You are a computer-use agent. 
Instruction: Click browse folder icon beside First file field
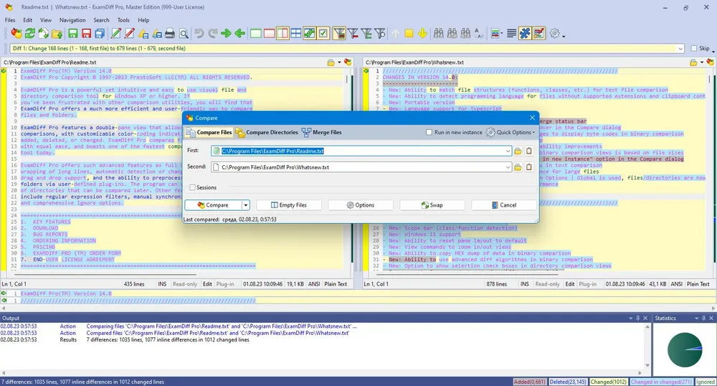coord(518,151)
